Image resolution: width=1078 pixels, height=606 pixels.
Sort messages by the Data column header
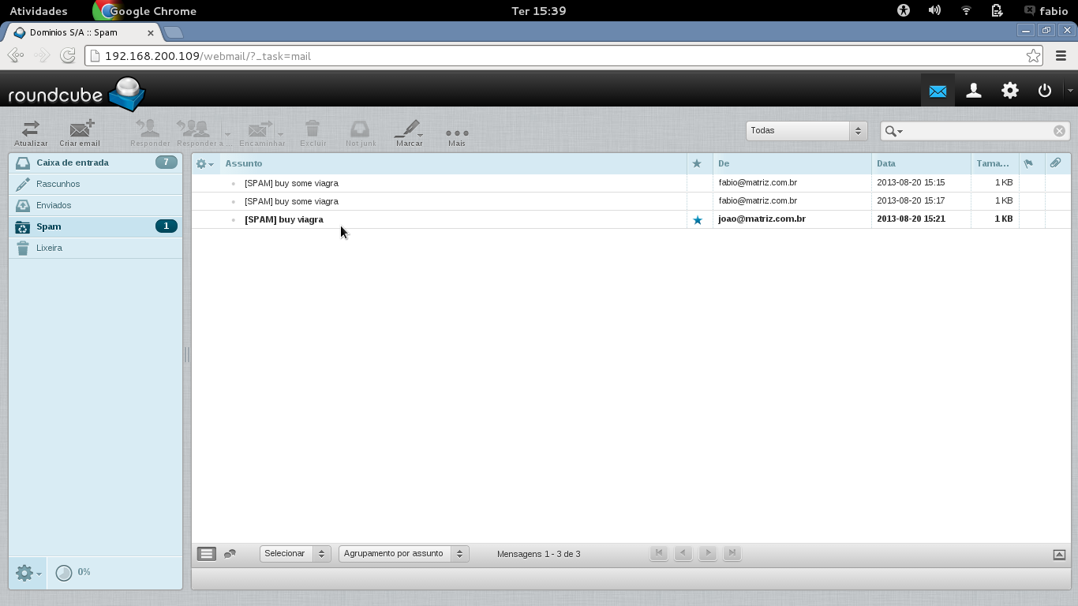click(x=886, y=163)
